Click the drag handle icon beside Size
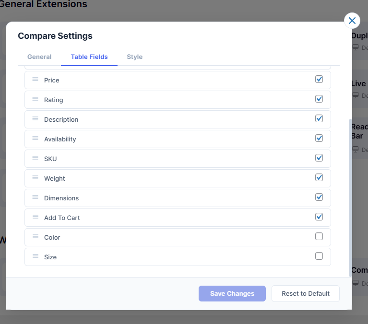368x324 pixels. coord(36,256)
